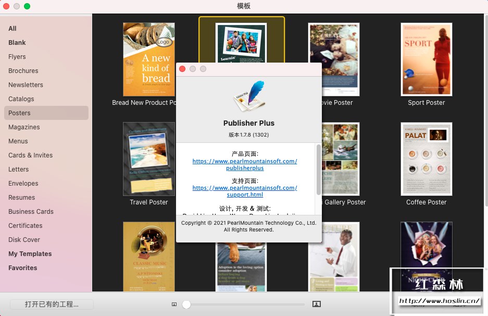Viewport: 488px width, 316px height.
Task: Open the Flyers category
Action: point(17,57)
